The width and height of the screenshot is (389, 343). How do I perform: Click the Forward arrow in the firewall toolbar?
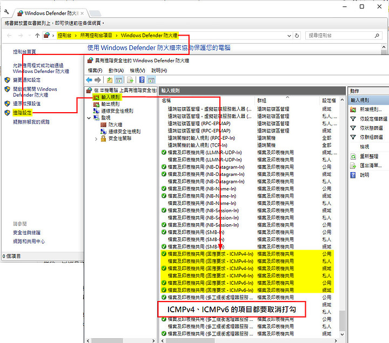pos(98,80)
